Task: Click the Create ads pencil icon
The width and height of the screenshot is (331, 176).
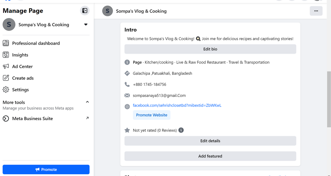Action: [x=6, y=78]
